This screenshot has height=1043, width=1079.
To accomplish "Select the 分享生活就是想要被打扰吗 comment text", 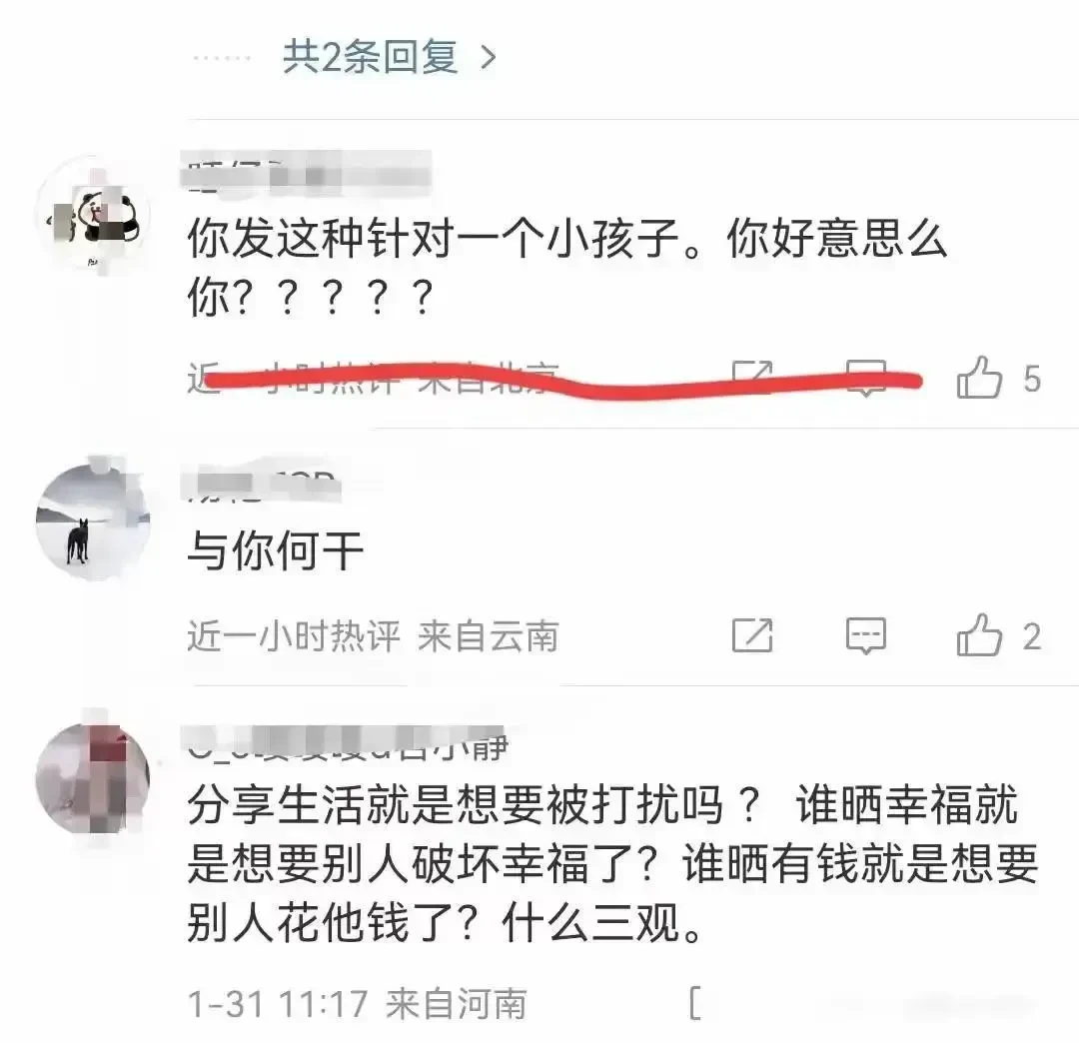I will click(x=612, y=863).
